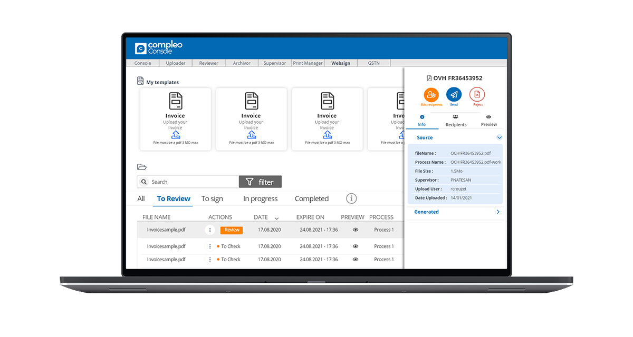Click the ACTIONS column header
The image size is (633, 337).
point(220,217)
